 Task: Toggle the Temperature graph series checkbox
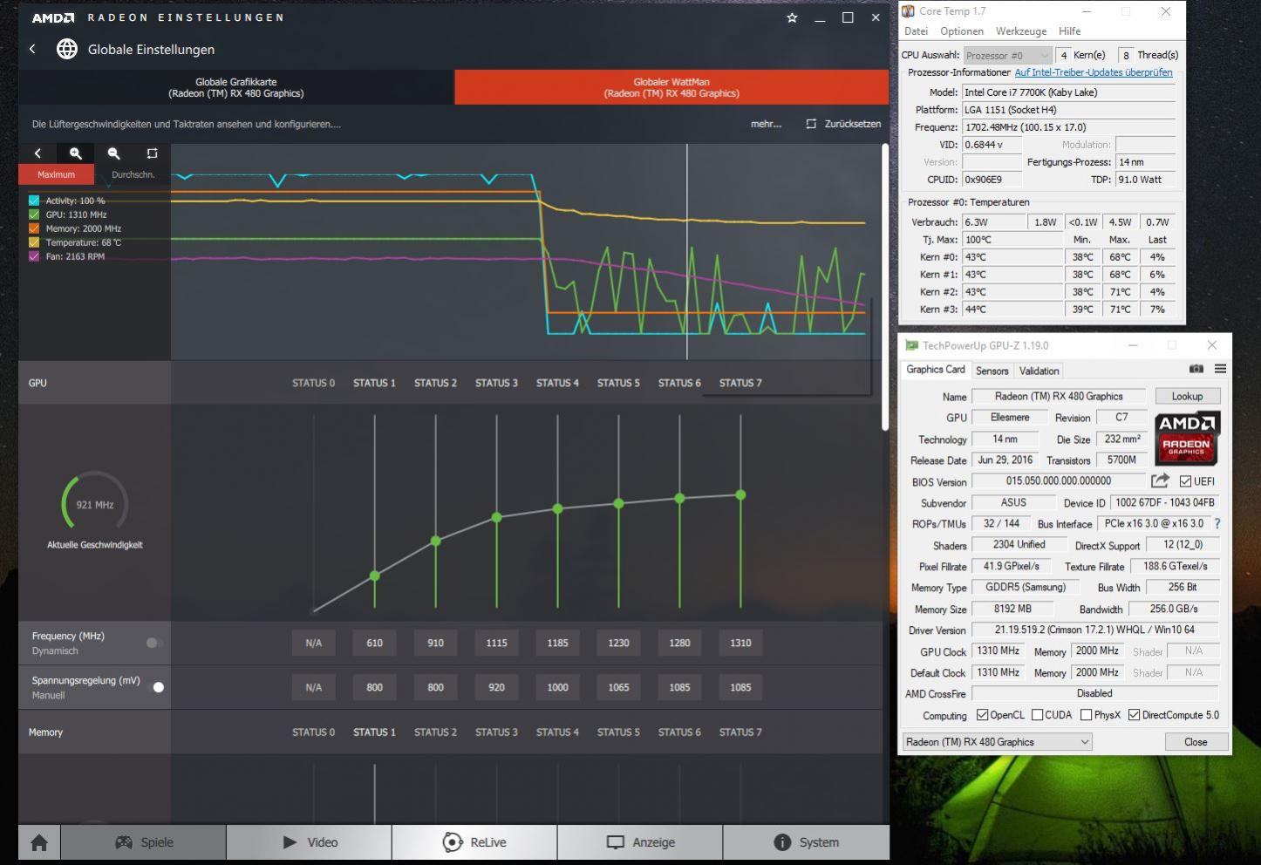[34, 242]
